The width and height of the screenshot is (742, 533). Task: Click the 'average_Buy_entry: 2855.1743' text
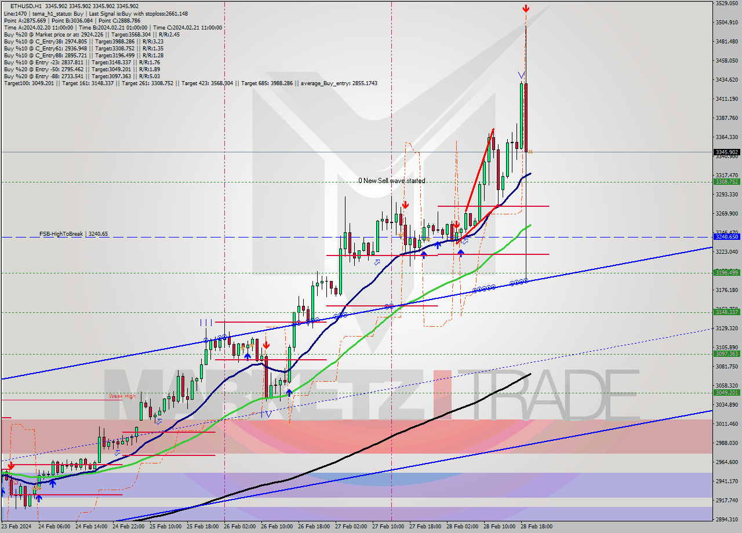click(x=339, y=83)
